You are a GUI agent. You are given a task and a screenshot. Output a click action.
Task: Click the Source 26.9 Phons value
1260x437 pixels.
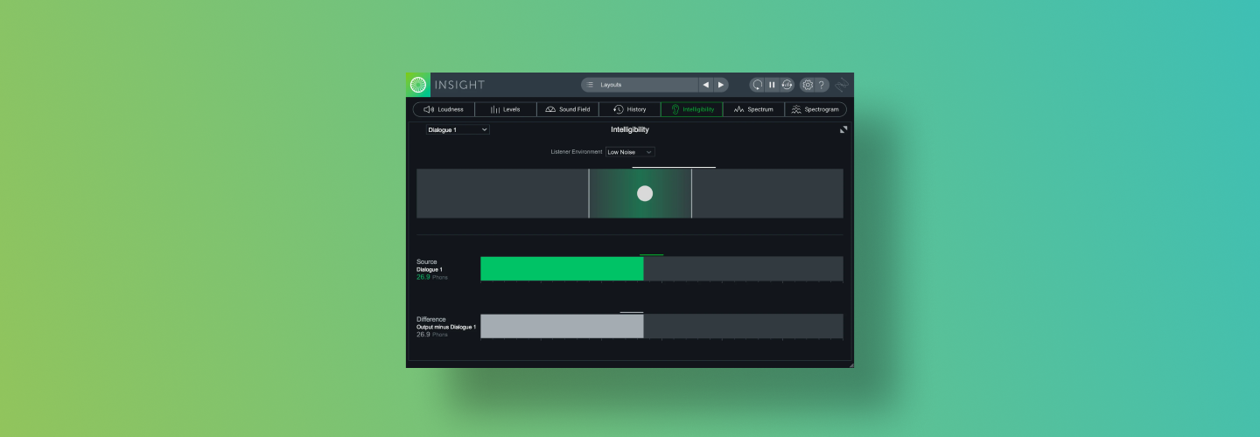click(x=432, y=277)
